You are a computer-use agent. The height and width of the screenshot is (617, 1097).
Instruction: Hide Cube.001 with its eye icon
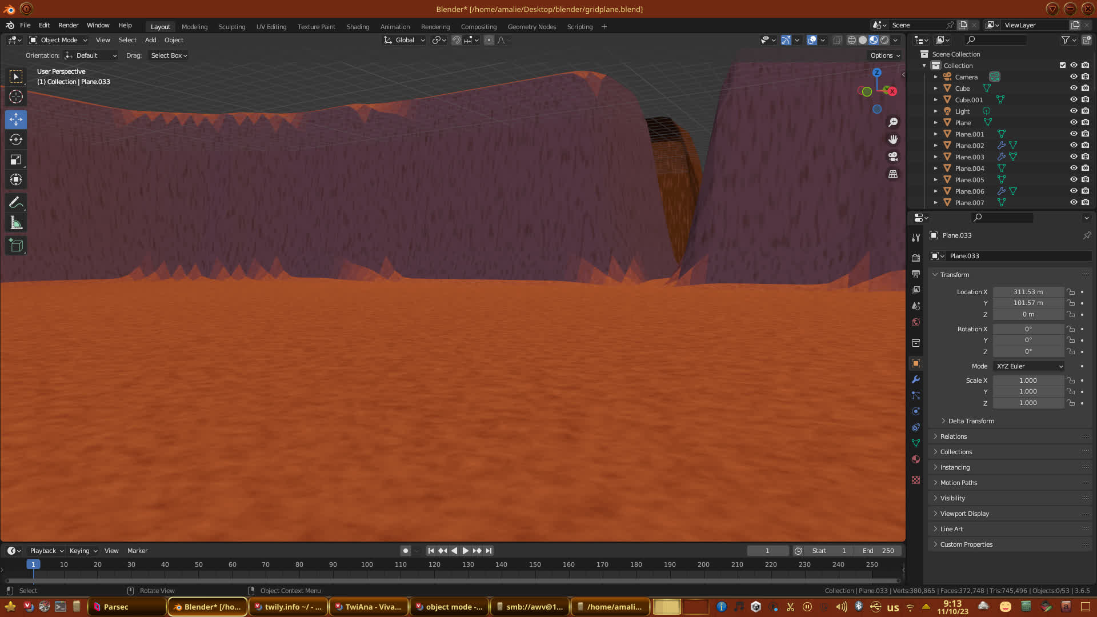(1074, 99)
